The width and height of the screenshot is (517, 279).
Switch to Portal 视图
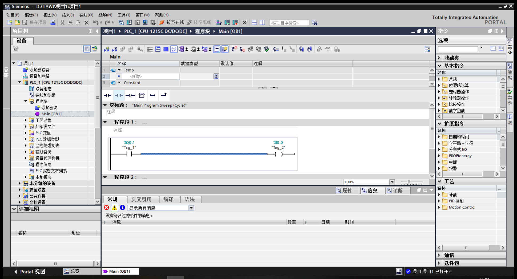tap(30, 271)
